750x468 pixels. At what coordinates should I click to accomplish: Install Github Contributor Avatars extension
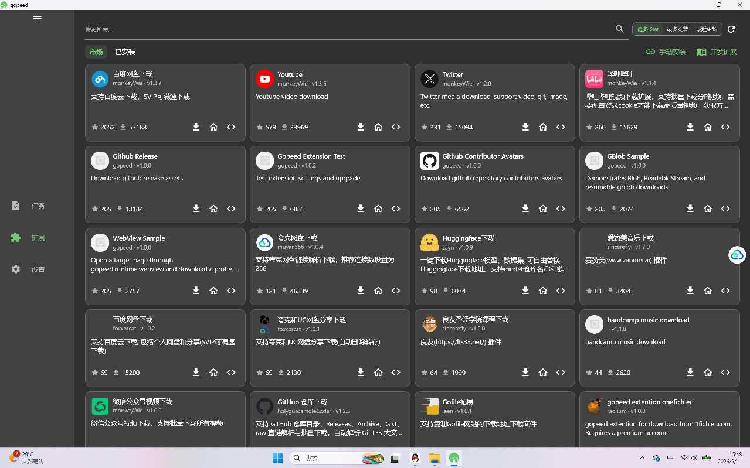[525, 209]
